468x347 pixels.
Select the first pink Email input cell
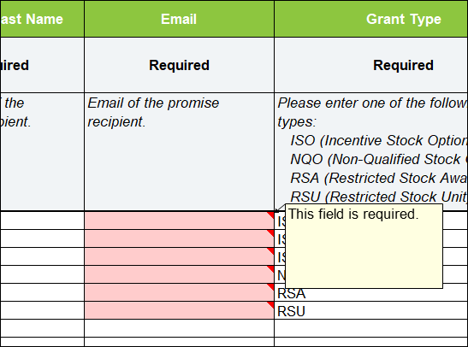pos(179,221)
